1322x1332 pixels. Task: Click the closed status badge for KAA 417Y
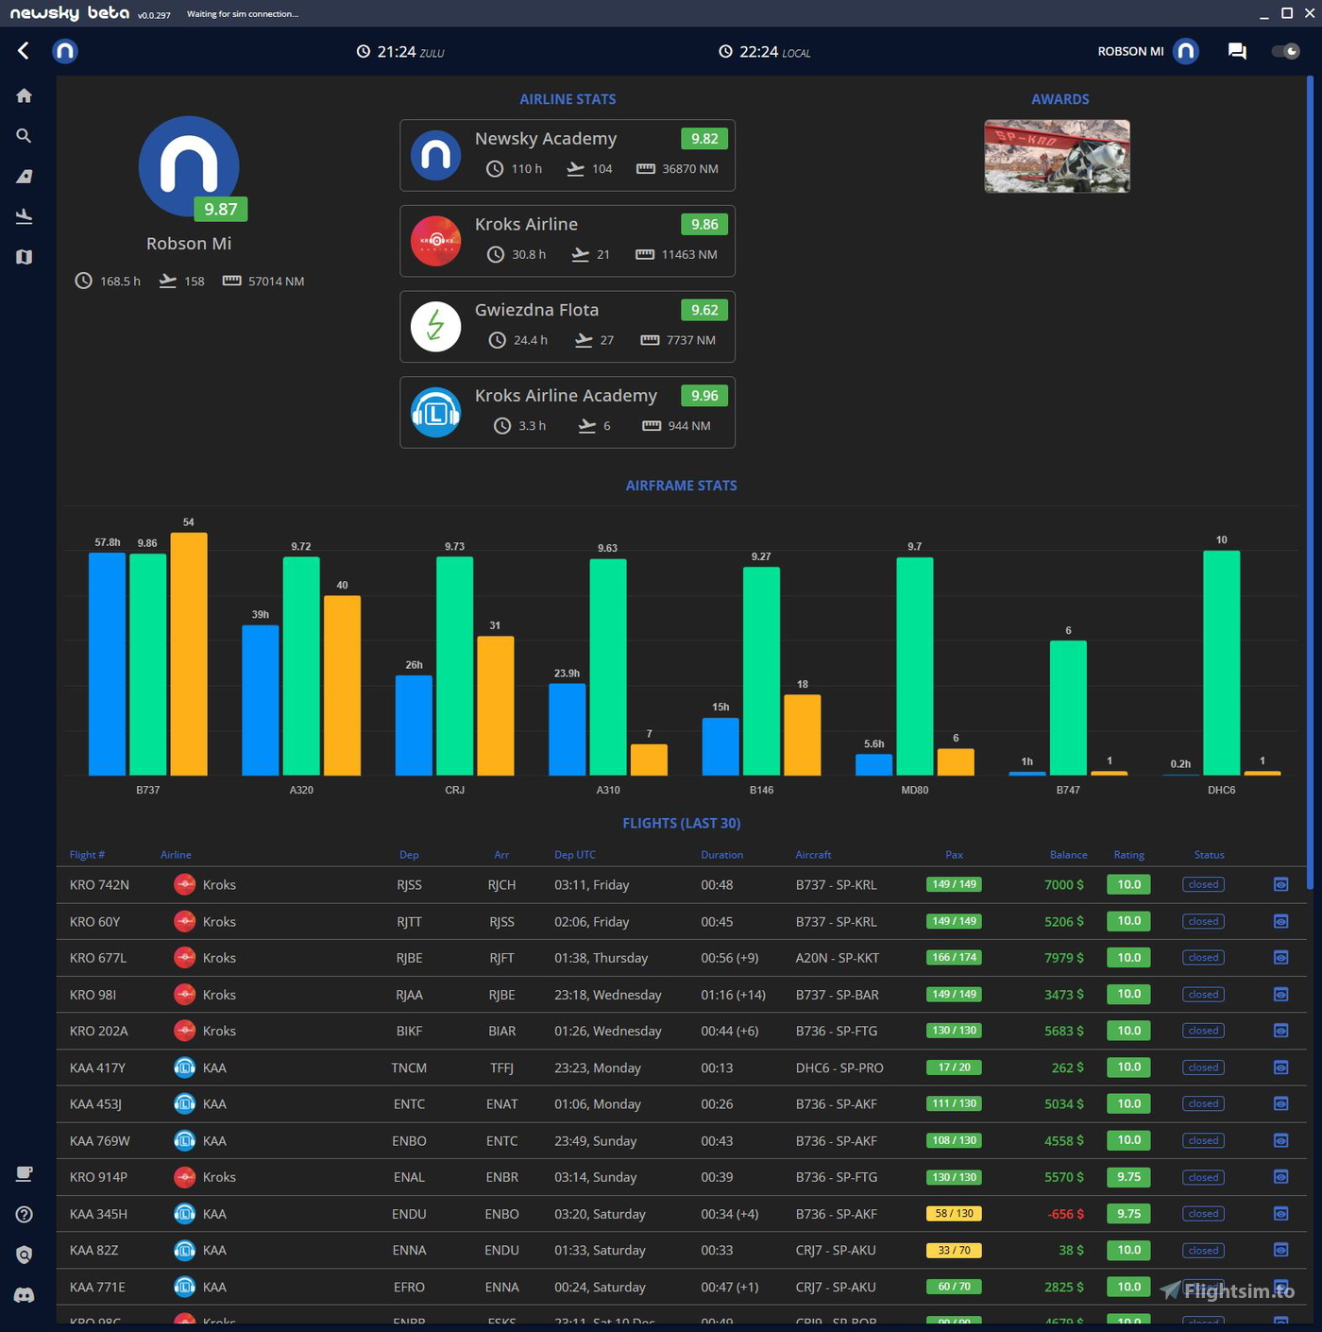1202,1067
